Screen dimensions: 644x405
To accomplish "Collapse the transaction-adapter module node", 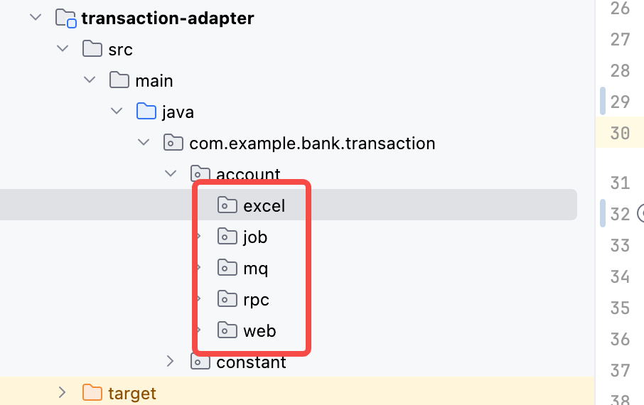I will pos(36,17).
